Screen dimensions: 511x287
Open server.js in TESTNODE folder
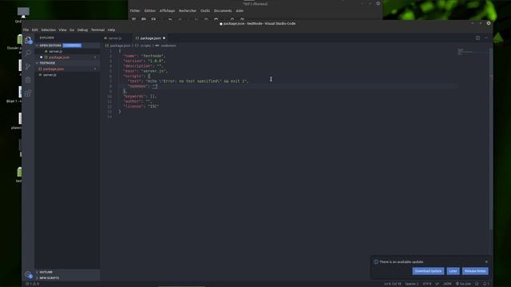[67, 75]
